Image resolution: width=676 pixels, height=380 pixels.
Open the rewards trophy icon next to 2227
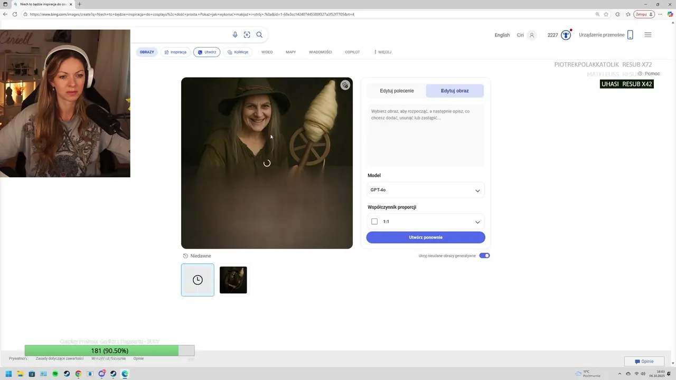pos(566,35)
